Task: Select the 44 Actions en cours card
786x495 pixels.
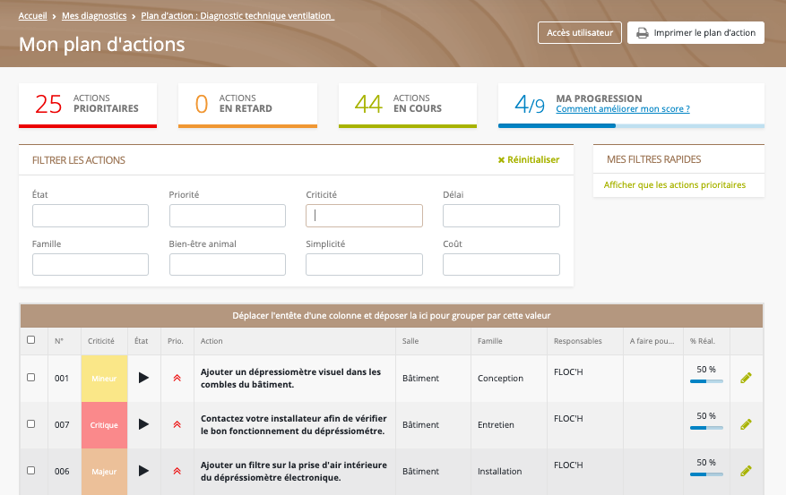Action: point(408,105)
